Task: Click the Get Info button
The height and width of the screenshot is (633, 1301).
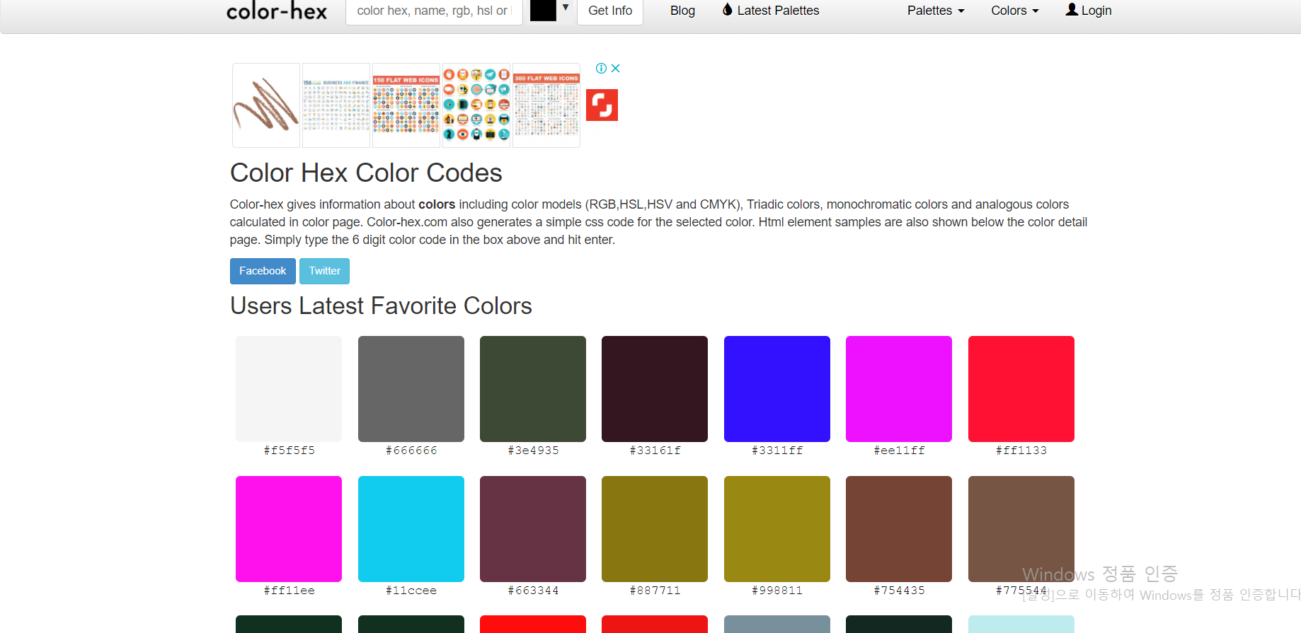Action: tap(610, 11)
